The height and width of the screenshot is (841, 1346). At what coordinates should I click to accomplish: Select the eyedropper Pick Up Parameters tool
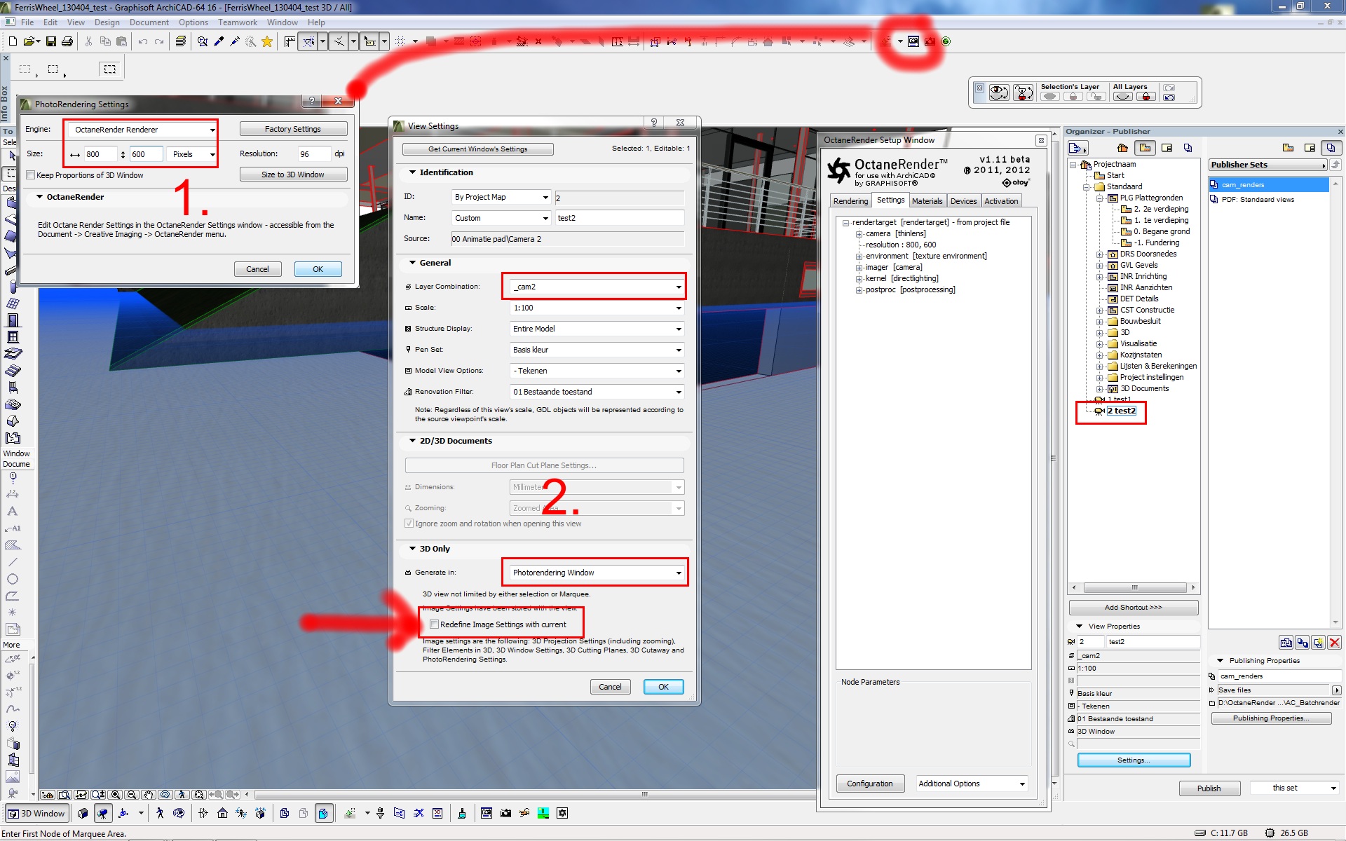[219, 42]
